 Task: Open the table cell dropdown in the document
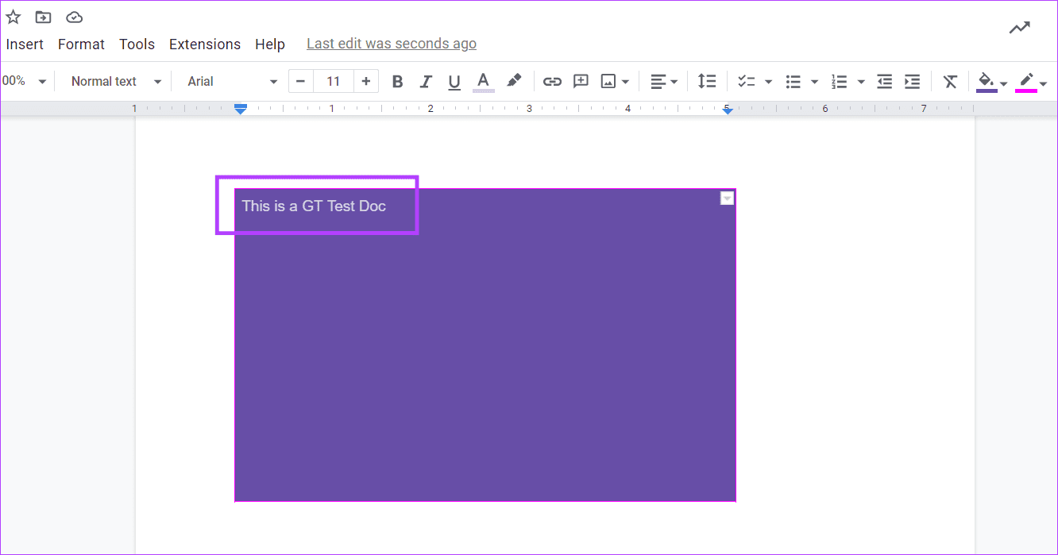click(726, 198)
